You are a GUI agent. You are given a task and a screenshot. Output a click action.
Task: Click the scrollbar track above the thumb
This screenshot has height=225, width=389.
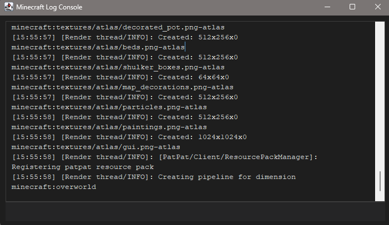point(380,96)
